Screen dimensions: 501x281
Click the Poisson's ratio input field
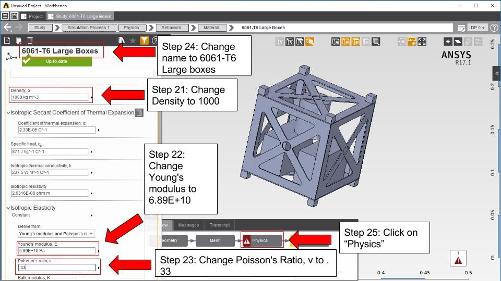[x=56, y=267]
